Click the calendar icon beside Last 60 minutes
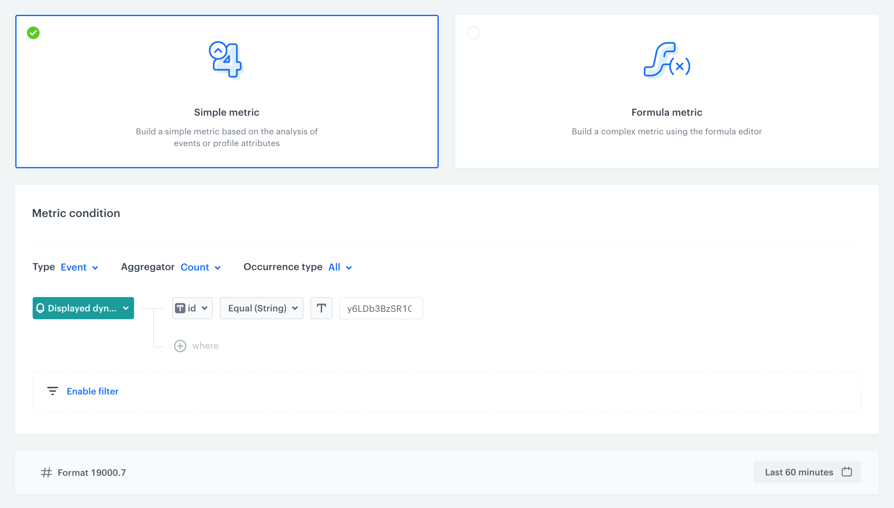The height and width of the screenshot is (508, 894). coord(847,472)
